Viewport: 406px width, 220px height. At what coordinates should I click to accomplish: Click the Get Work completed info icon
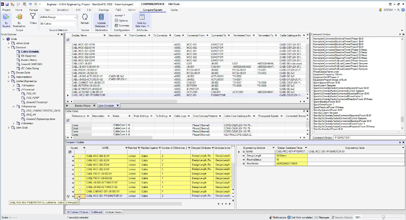(289, 217)
